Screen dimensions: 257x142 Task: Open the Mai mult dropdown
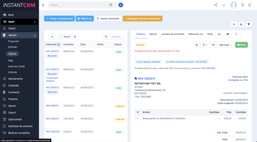coord(225,45)
